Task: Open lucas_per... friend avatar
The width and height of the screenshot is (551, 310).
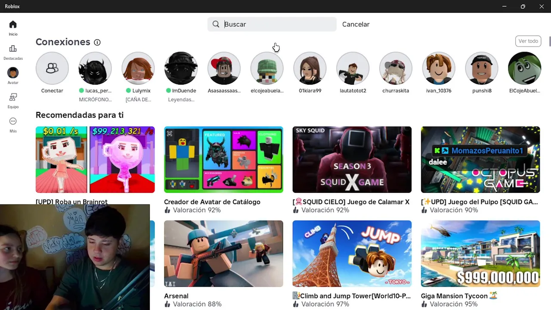Action: point(95,68)
